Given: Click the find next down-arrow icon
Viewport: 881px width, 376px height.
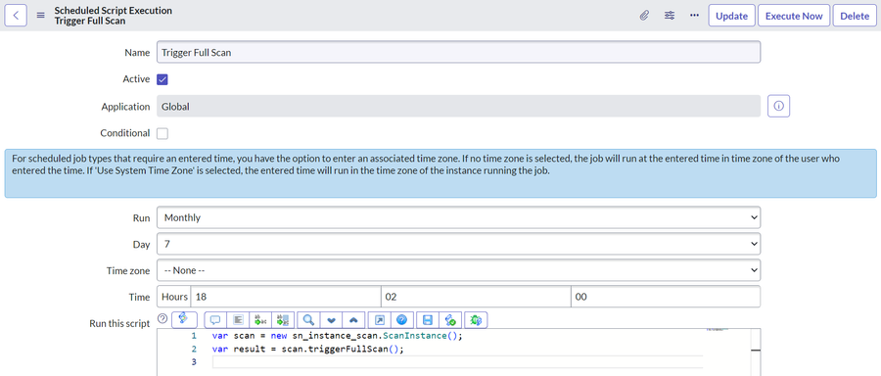Looking at the screenshot, I should pos(331,320).
